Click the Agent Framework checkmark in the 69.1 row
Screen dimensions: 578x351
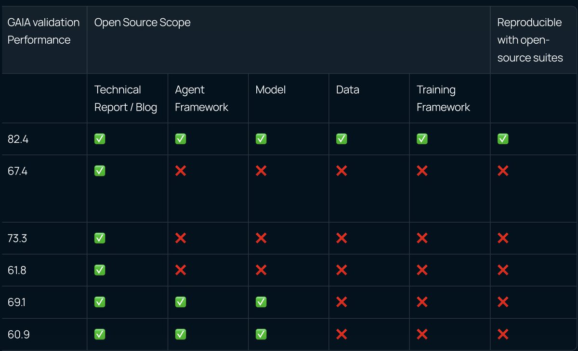point(181,302)
